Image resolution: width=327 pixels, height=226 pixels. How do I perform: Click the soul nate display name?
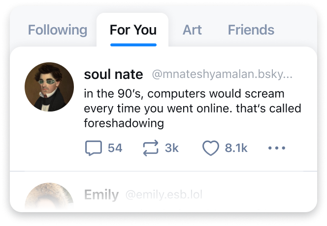[x=113, y=75]
